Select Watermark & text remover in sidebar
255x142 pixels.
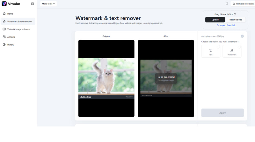pos(18,22)
